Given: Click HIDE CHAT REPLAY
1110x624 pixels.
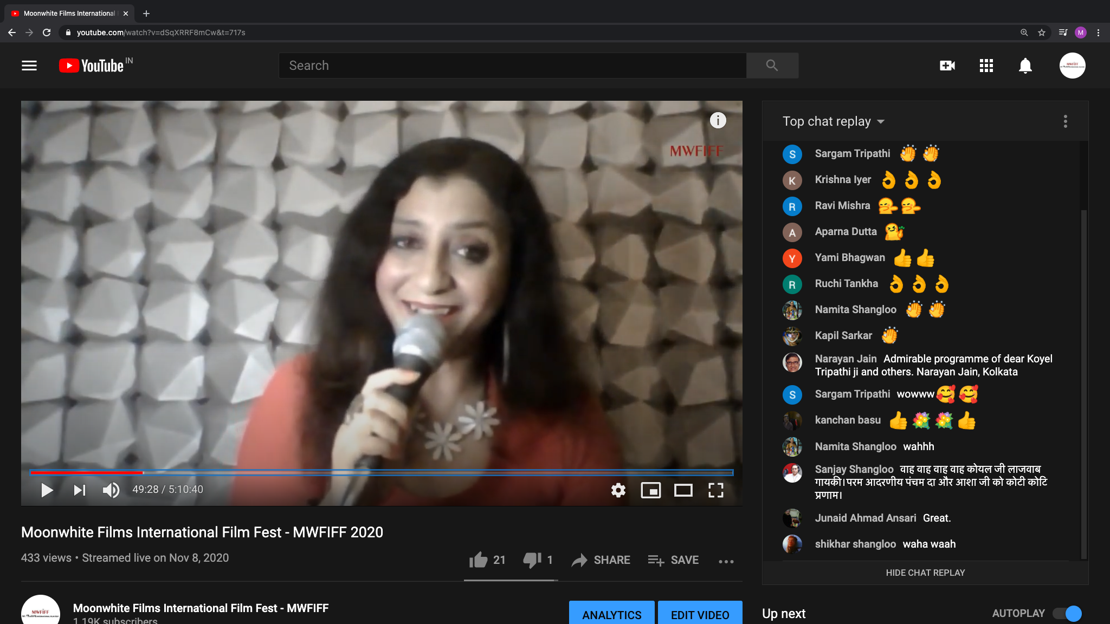Looking at the screenshot, I should tap(925, 573).
